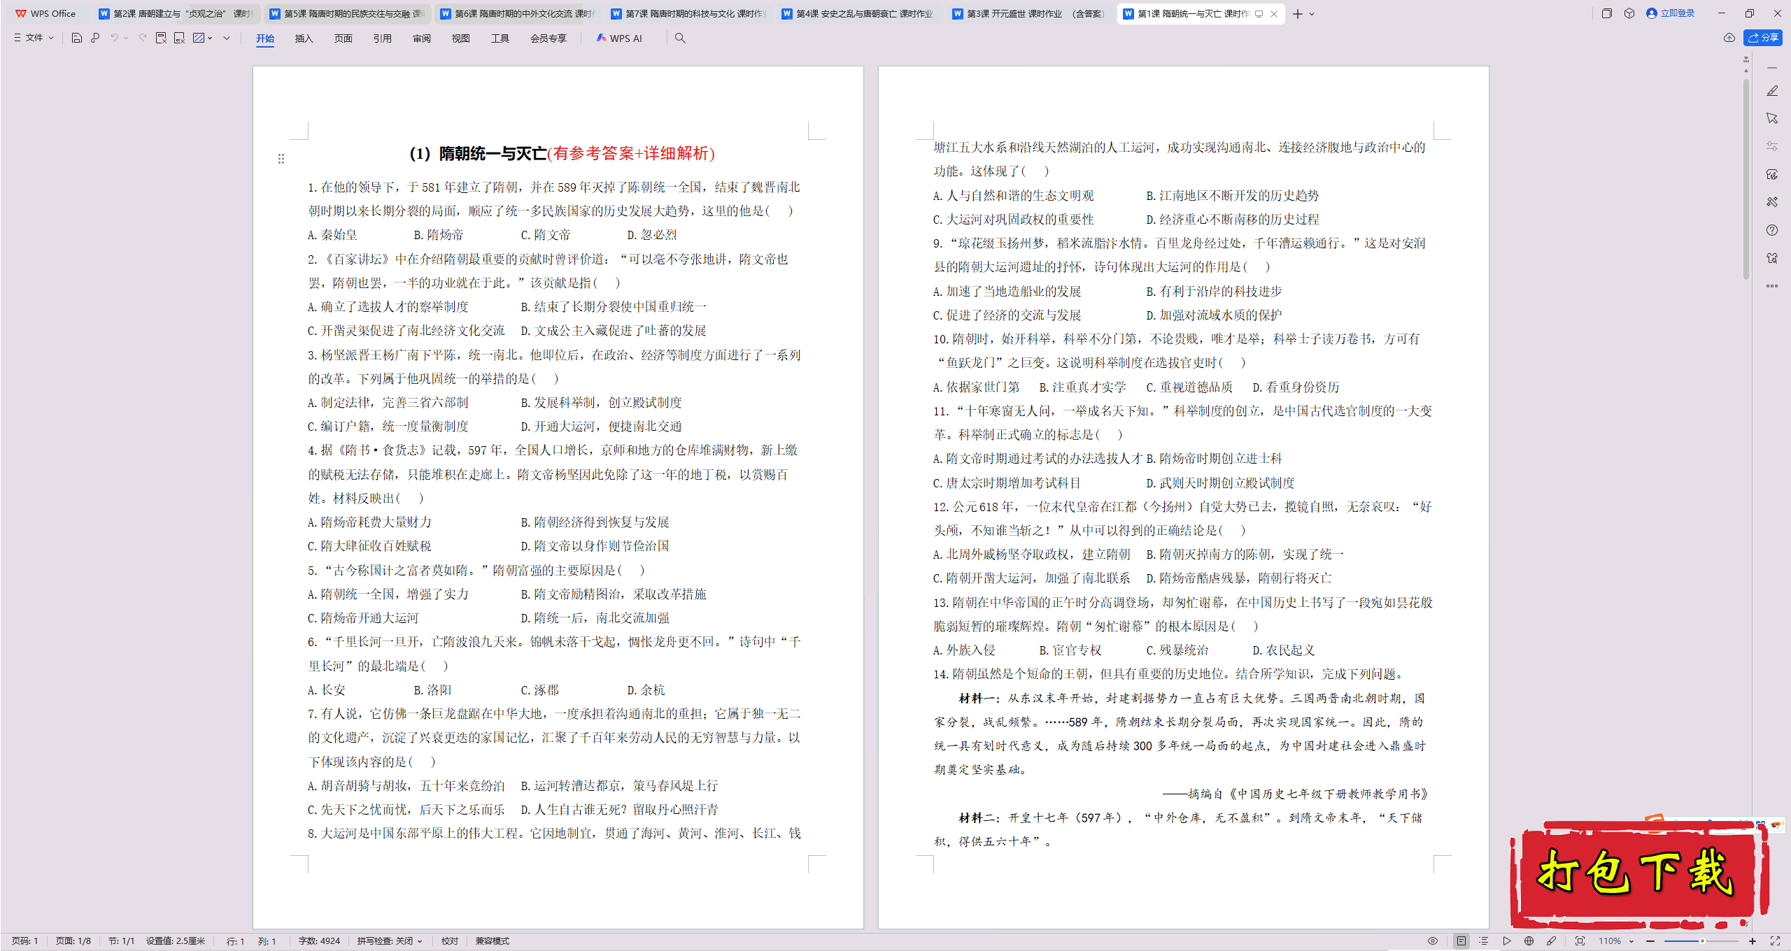Click the fit-page focus icon in status bar

tap(1580, 941)
